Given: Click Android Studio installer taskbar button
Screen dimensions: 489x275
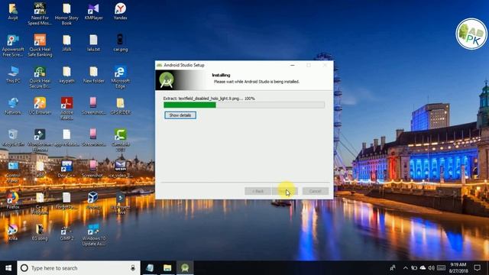Looking at the screenshot, I should 185,268.
